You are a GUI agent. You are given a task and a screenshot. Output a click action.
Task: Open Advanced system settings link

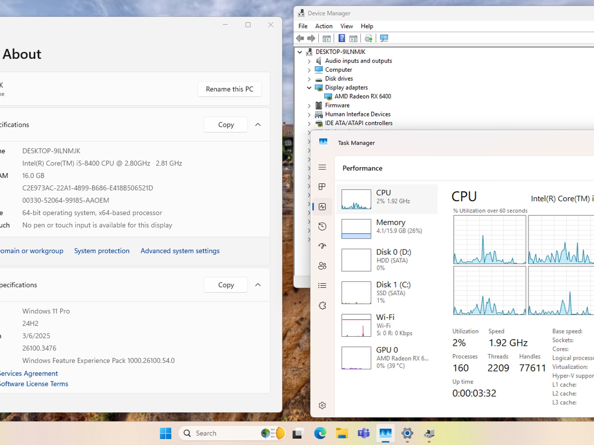(180, 251)
